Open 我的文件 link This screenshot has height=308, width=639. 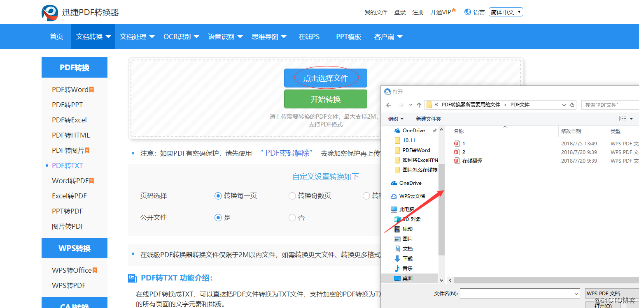click(376, 12)
